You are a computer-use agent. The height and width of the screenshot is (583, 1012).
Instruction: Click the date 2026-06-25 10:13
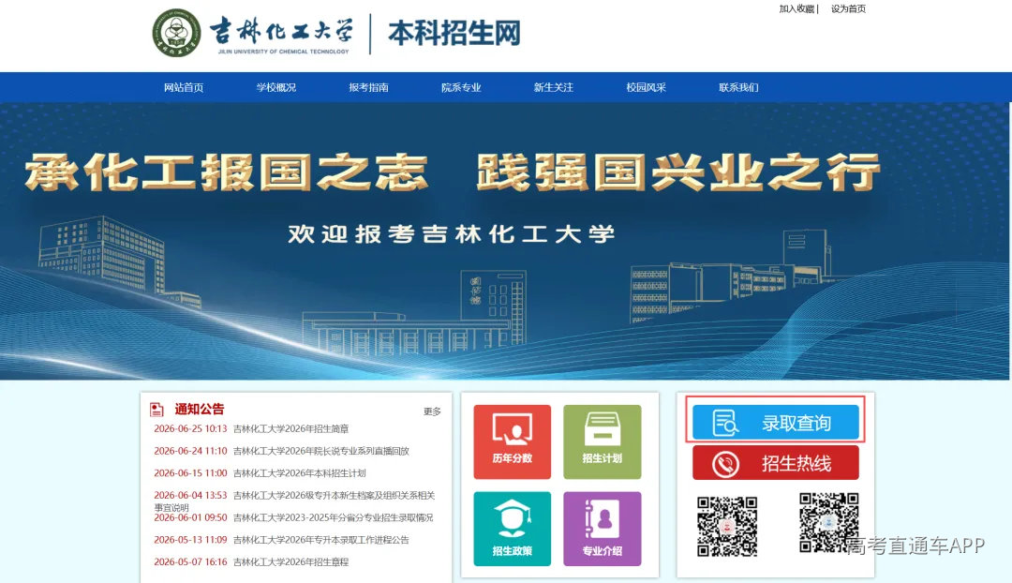(x=190, y=428)
